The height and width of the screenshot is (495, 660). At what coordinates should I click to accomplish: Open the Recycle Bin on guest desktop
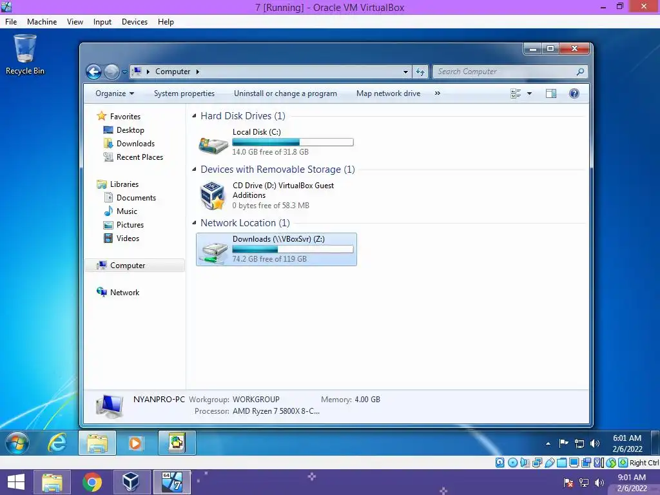pos(25,55)
